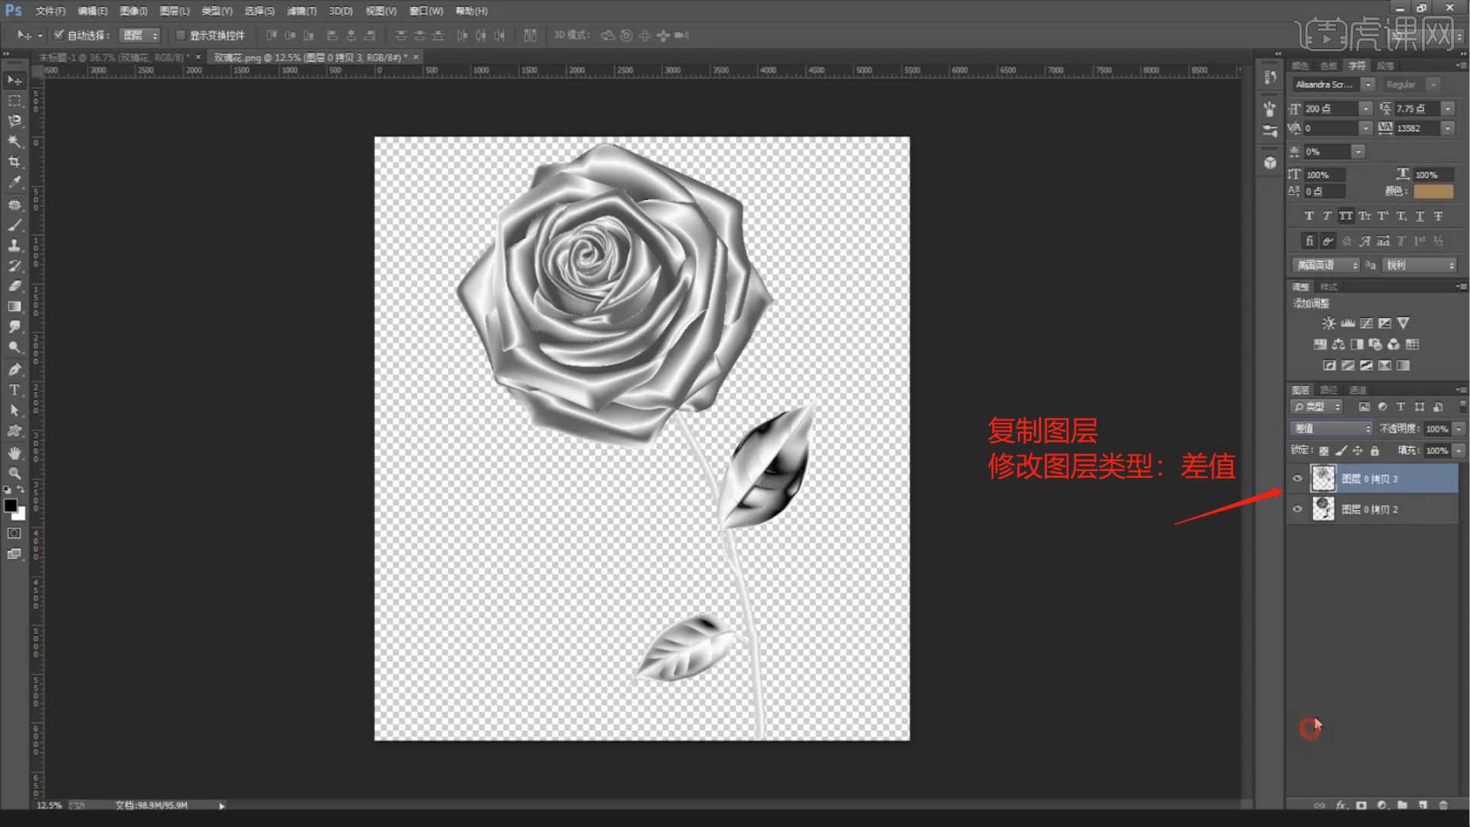Screen dimensions: 1470x827
Task: Enable the 显示变换控件 checkbox
Action: point(181,35)
